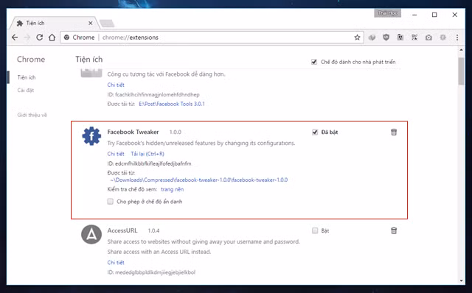472x293 pixels.
Task: Click the scroll down arrow of the page scrollbar
Action: tap(462, 280)
